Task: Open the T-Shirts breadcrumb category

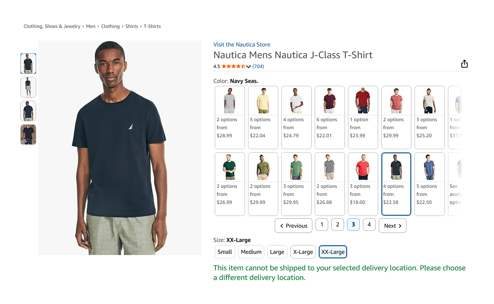Action: point(152,26)
